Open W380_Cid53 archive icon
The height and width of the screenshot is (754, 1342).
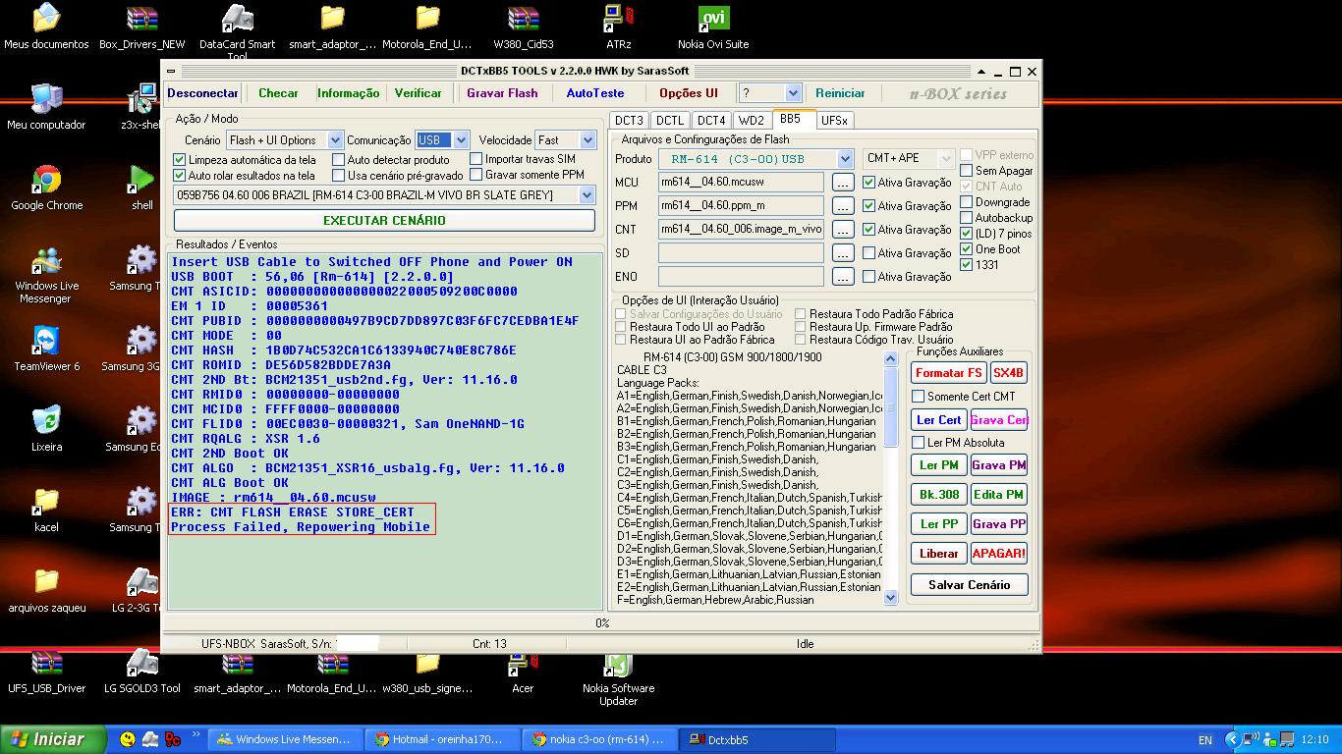pyautogui.click(x=524, y=27)
